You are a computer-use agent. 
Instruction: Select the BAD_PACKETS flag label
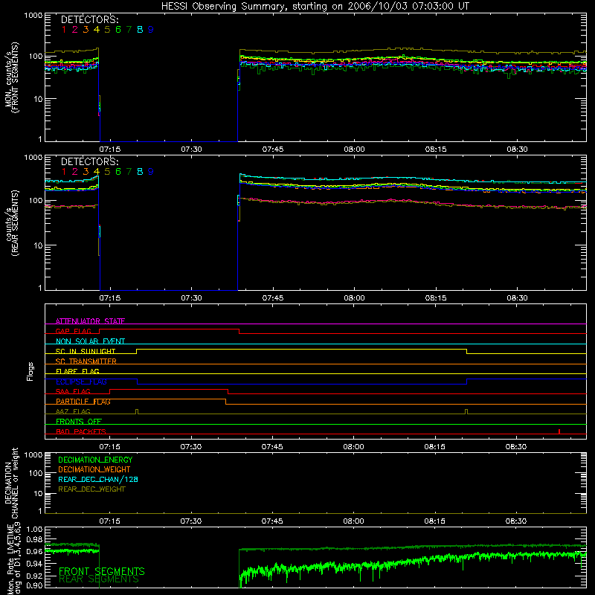pos(81,431)
